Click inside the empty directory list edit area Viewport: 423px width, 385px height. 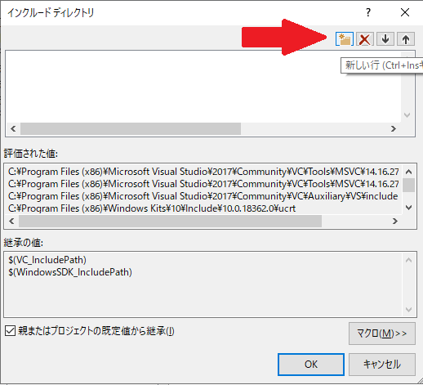[203, 87]
